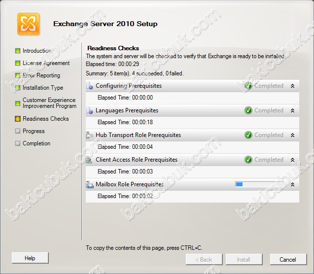Select the Error Reporting step
Image resolution: width=314 pixels, height=274 pixels.
coord(41,75)
